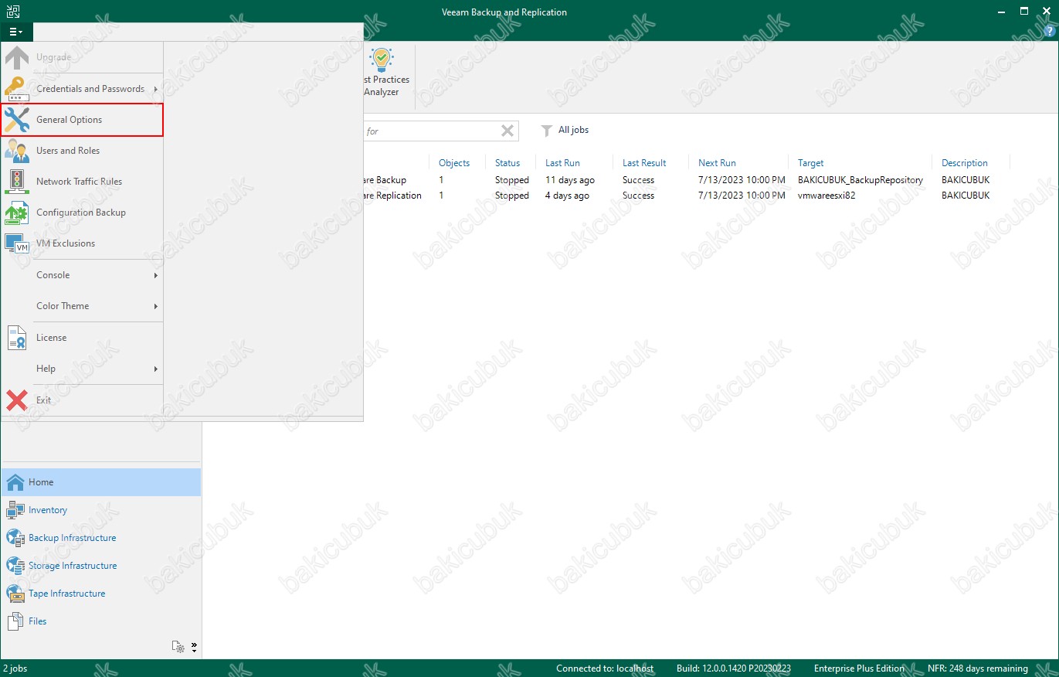Click the Credentials and Passwords key icon

point(17,89)
